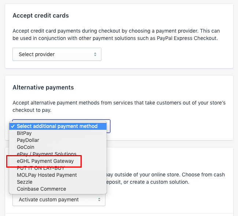This screenshot has height=216, width=238.
Task: Open the Select provider dropdown
Action: (x=57, y=54)
